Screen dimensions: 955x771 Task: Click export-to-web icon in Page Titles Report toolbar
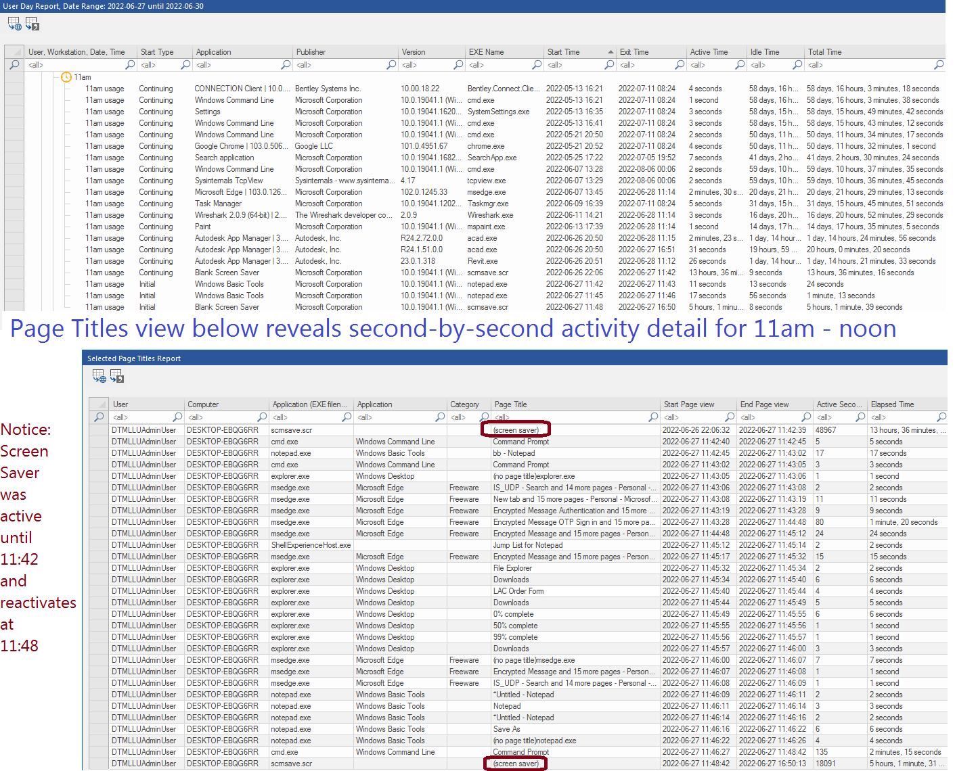(x=99, y=375)
